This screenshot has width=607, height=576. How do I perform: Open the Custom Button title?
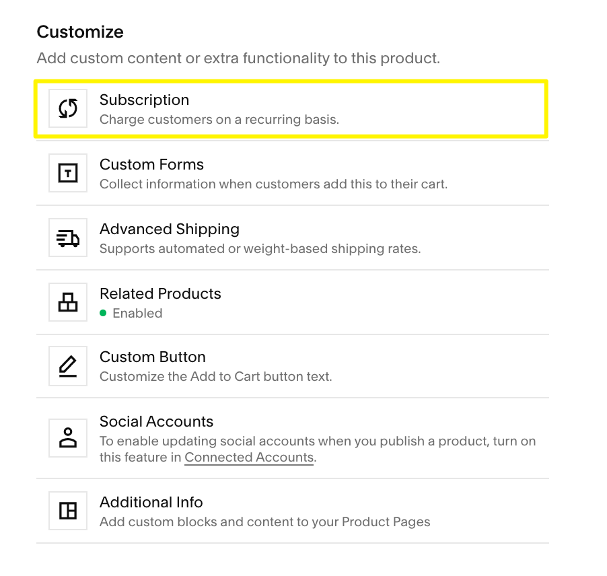[152, 357]
